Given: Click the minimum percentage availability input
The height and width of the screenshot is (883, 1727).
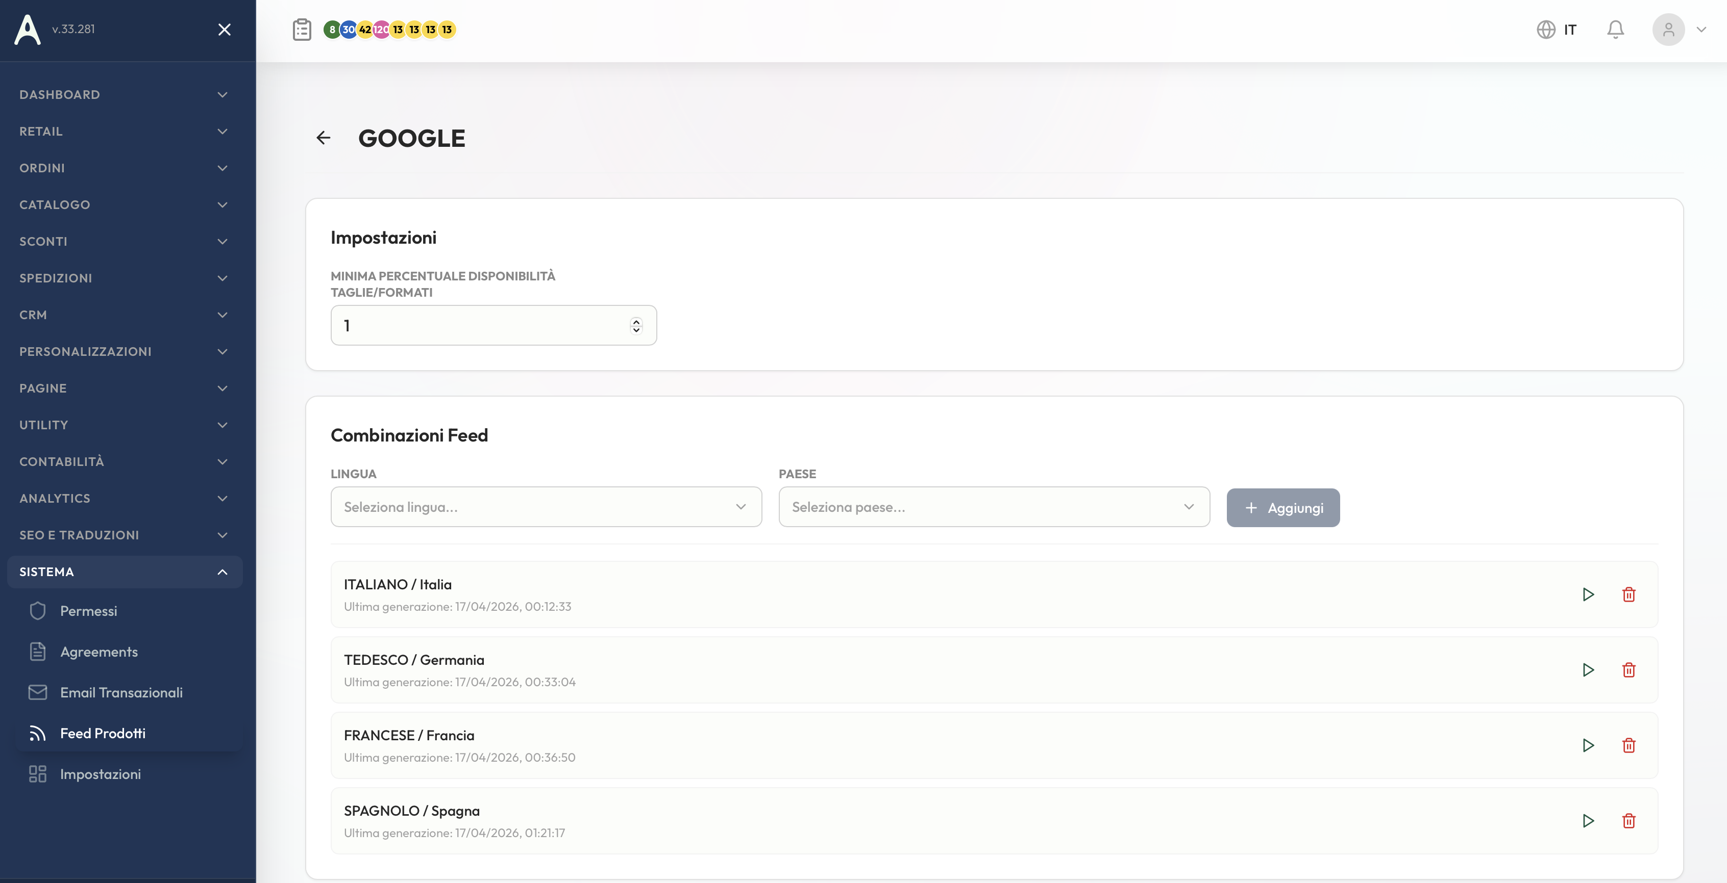Looking at the screenshot, I should 494,326.
